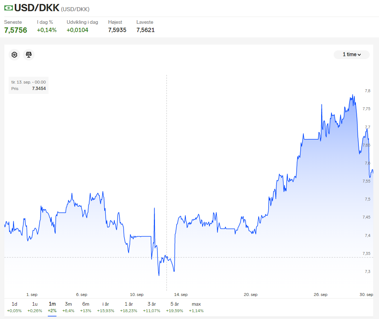
Task: Switch to the 3m range tab
Action: 68,307
